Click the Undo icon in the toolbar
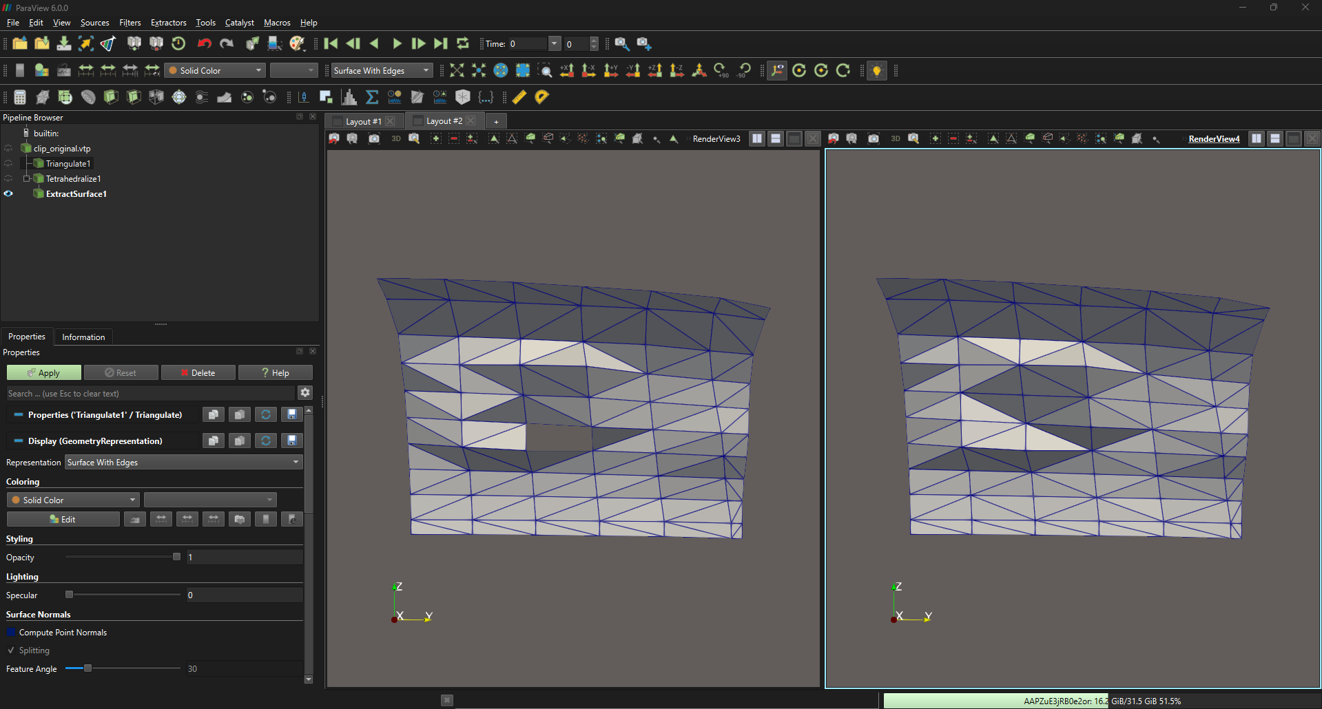 (x=204, y=43)
